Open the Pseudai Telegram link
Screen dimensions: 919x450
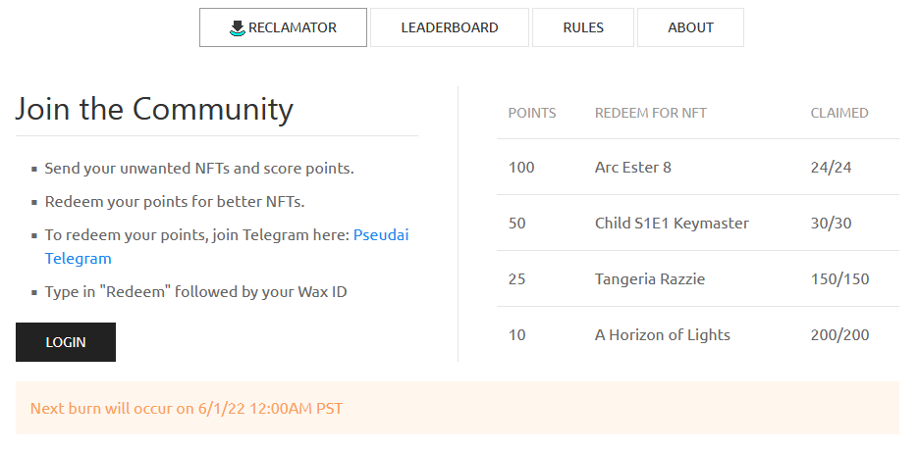pyautogui.click(x=227, y=246)
